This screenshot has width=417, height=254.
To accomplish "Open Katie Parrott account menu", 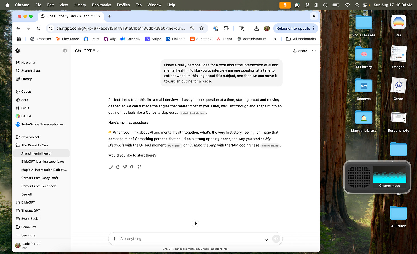I will pyautogui.click(x=42, y=245).
